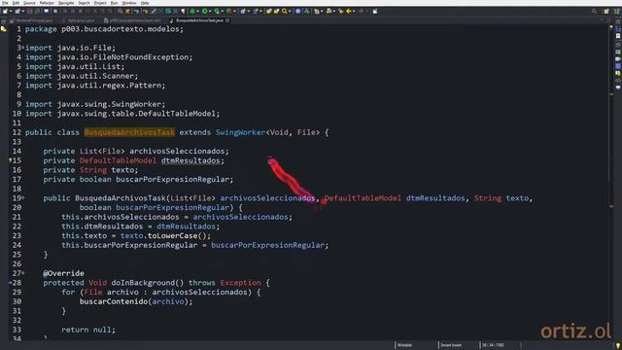The height and width of the screenshot is (350, 622).
Task: Collapse the import block at line 3
Action: click(x=23, y=48)
